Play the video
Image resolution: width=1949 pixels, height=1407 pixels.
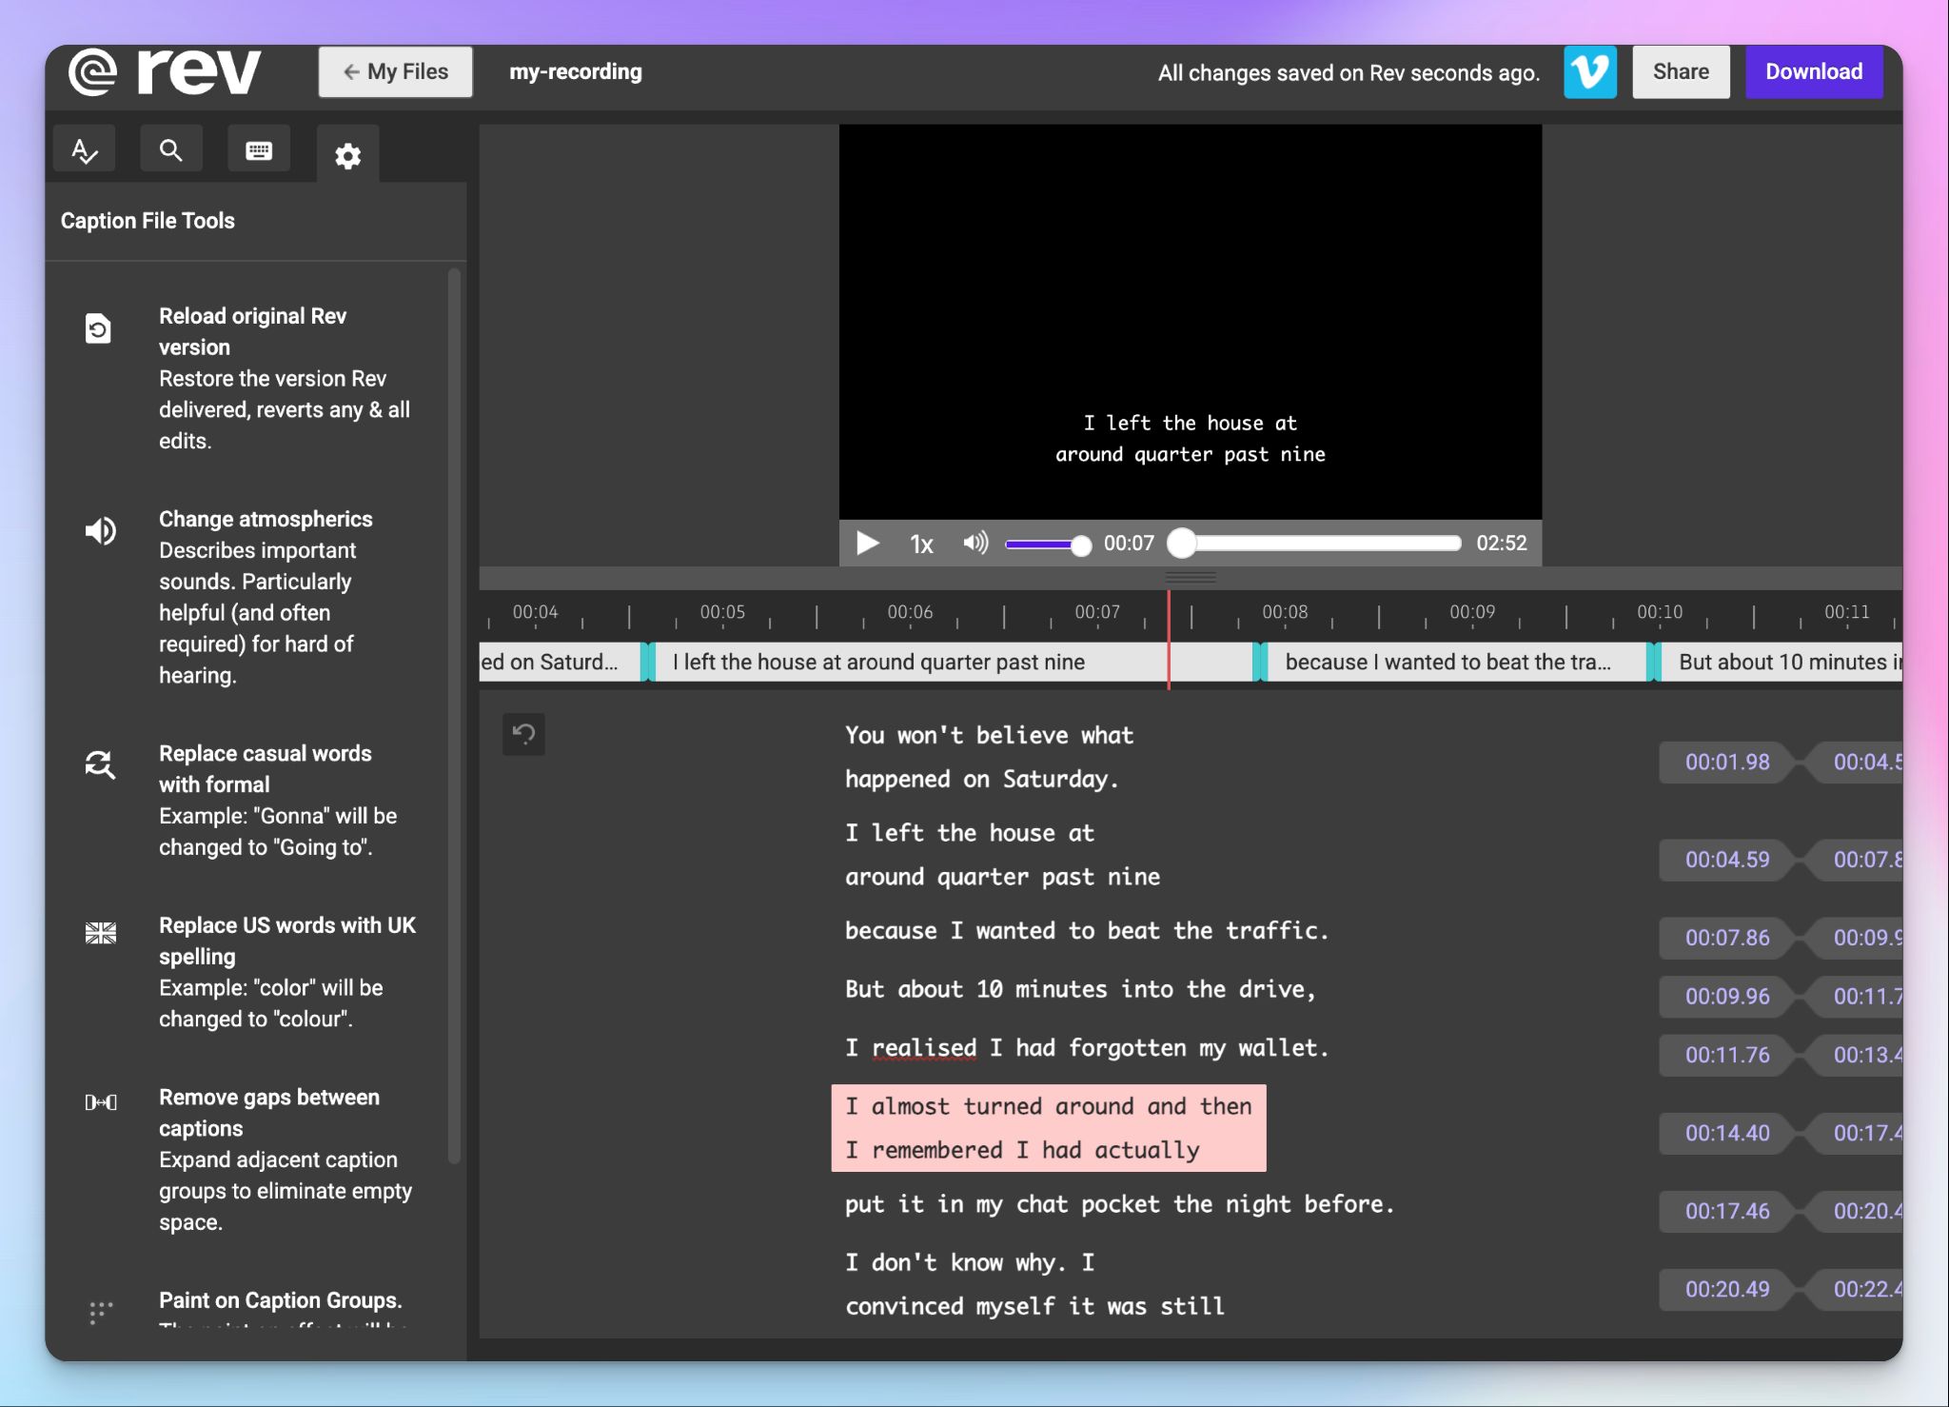point(867,544)
